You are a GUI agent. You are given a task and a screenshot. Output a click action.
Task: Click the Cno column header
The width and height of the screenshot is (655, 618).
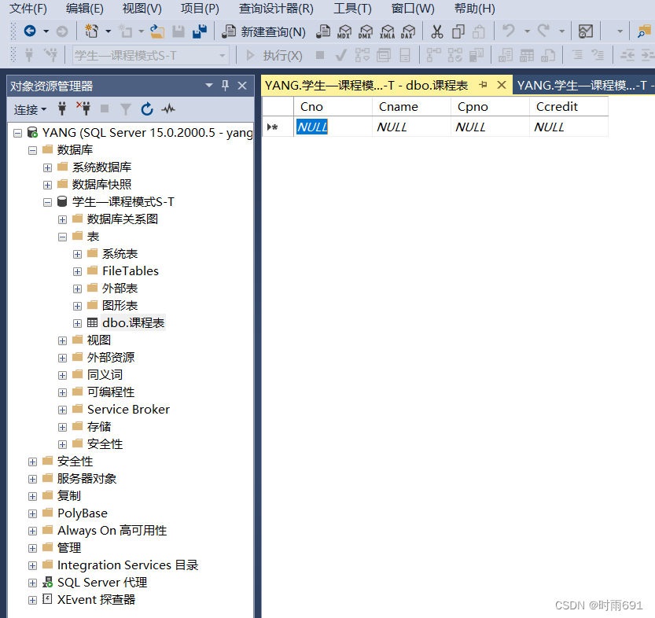click(333, 106)
